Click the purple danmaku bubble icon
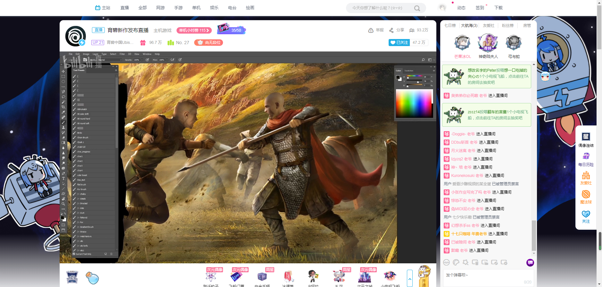 pyautogui.click(x=530, y=262)
